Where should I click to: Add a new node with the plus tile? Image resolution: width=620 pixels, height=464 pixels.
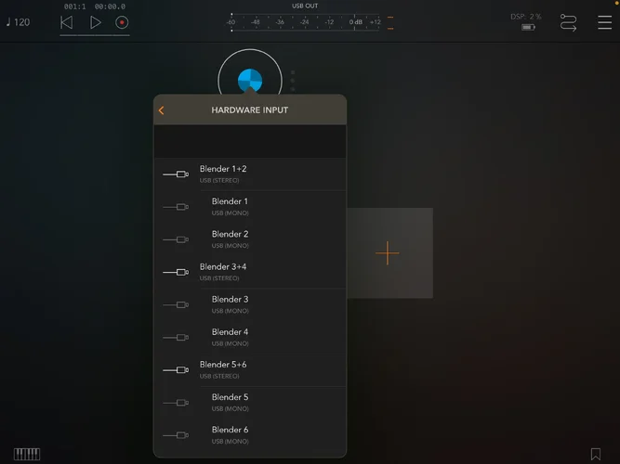(389, 253)
